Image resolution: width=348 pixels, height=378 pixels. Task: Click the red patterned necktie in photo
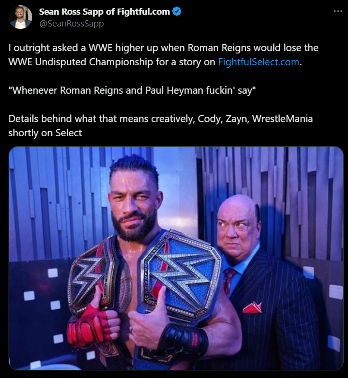coord(229,281)
